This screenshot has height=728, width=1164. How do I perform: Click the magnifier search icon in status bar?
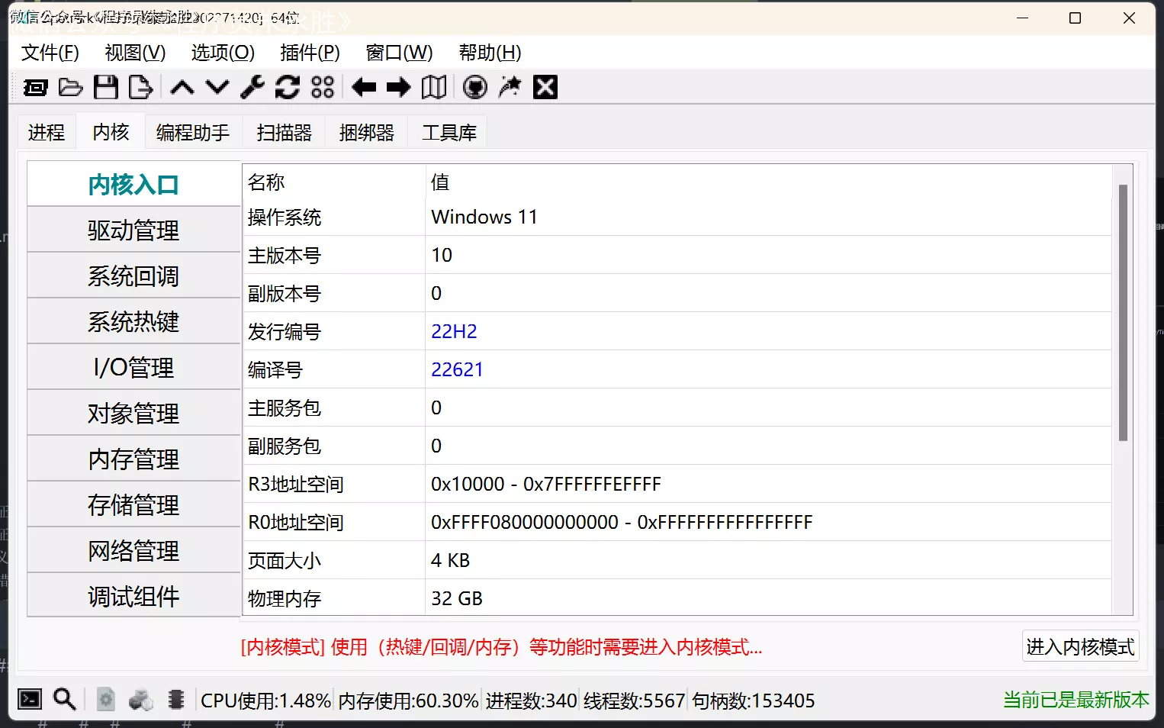coord(65,699)
